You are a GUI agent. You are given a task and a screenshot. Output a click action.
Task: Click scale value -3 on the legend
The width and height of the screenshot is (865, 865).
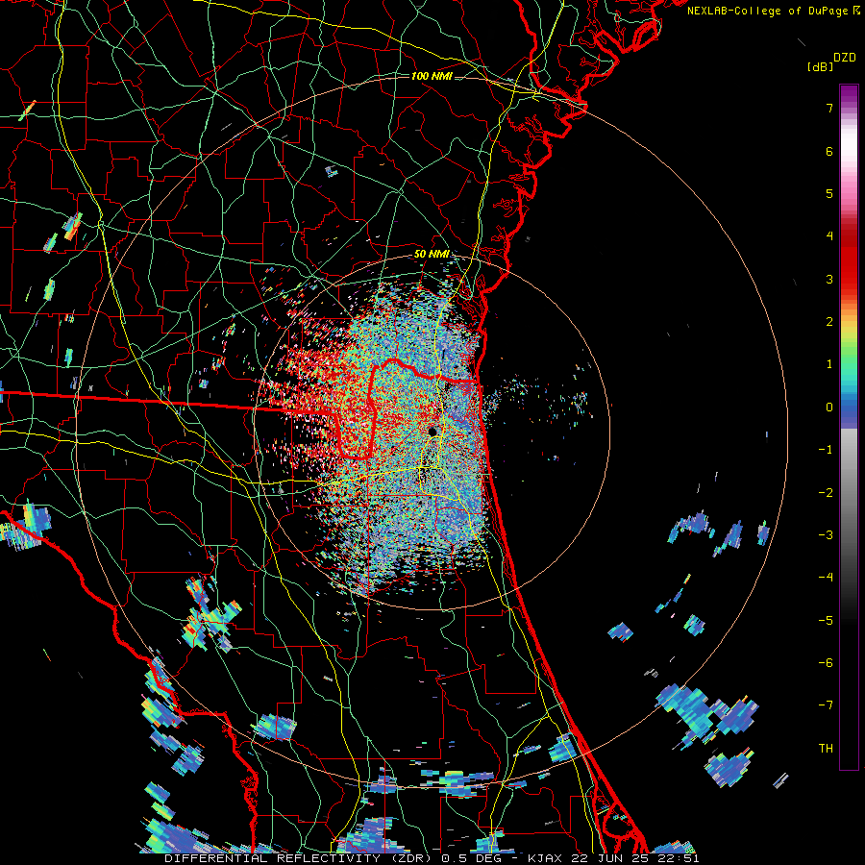[x=826, y=535]
